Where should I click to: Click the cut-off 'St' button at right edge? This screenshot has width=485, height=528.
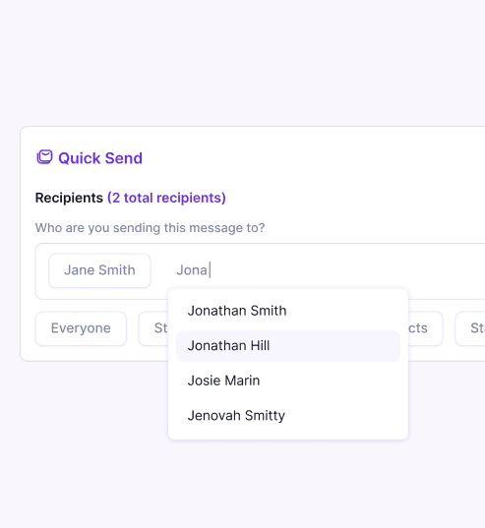point(470,328)
